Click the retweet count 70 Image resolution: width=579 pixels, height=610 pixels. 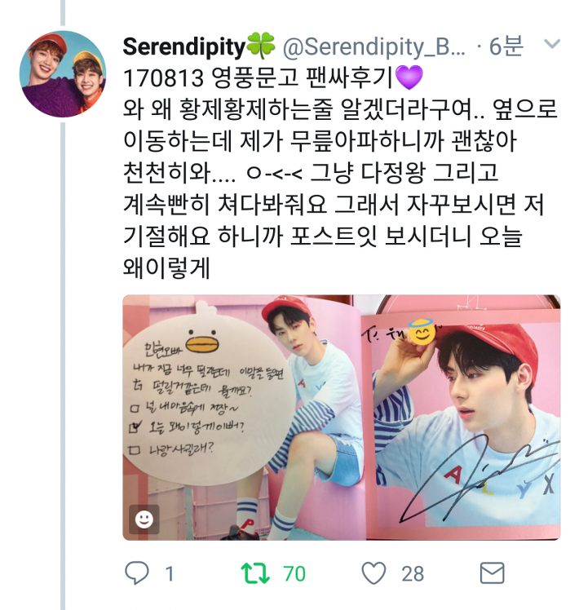[294, 574]
